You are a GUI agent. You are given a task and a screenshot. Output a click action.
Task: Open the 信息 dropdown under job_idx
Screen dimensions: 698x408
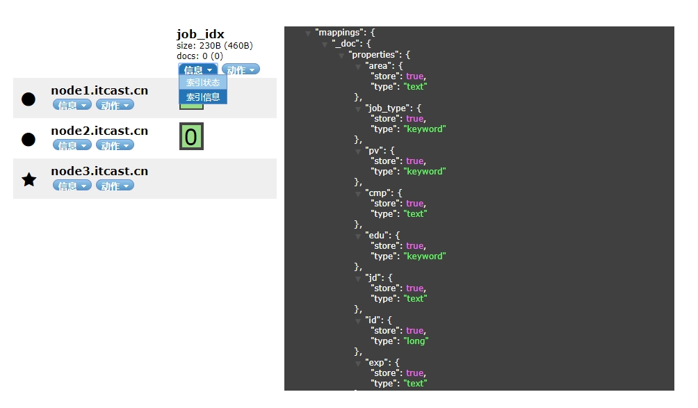(x=198, y=70)
